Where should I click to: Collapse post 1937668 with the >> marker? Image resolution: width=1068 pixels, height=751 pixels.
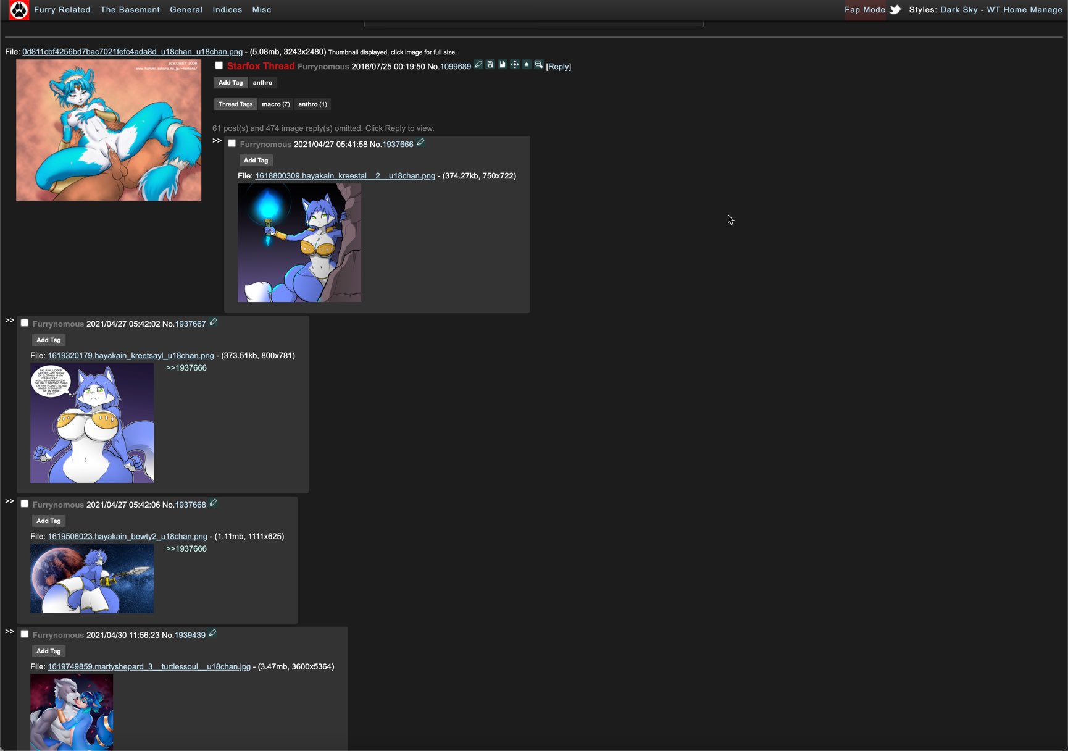(x=9, y=501)
